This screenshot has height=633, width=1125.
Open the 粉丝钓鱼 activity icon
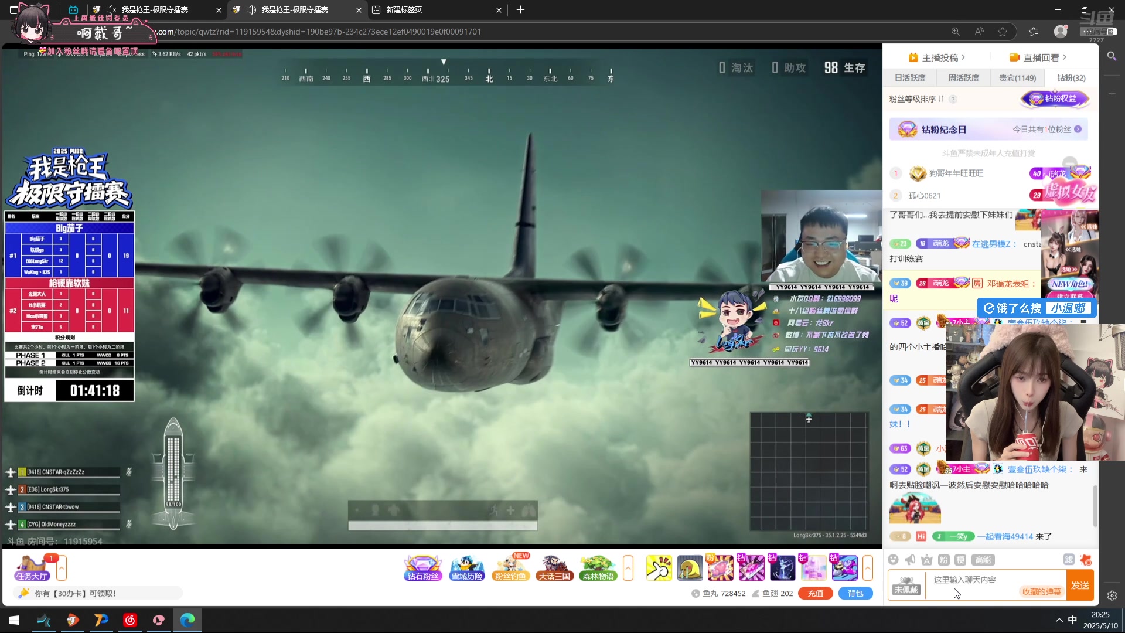point(510,567)
